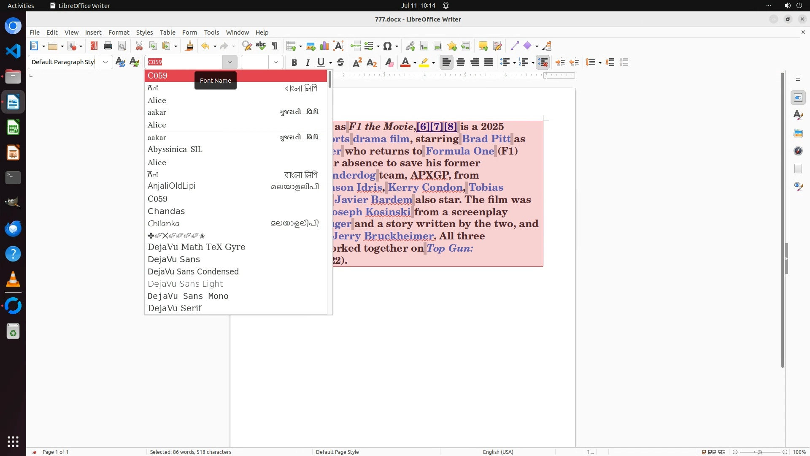Select DejaVu Sans Mono from font list
Viewport: 810px width, 456px height.
pyautogui.click(x=188, y=296)
